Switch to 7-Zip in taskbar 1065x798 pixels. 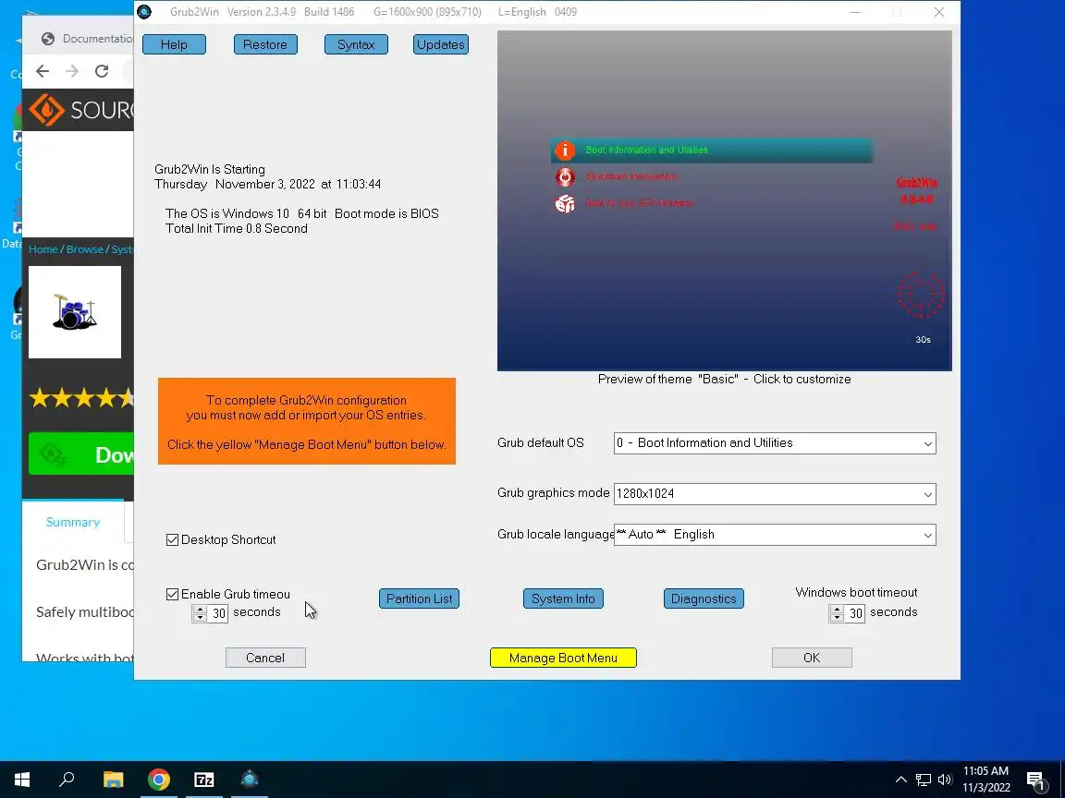[x=203, y=780]
